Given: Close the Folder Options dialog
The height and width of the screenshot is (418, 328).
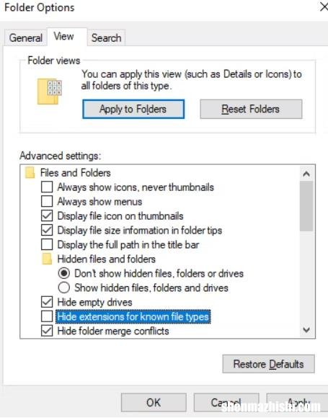Looking at the screenshot, I should pos(324,7).
